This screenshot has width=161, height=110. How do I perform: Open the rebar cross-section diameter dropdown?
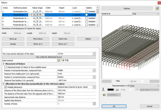point(94,54)
